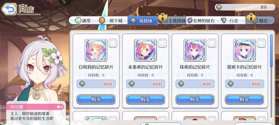Click 购买 button under 日和莉的记忆碎片
Viewport: 279px width, 125px height.
tap(96, 99)
